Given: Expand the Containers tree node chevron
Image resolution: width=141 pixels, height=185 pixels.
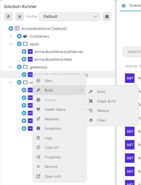Looking at the screenshot, I should [11, 36].
